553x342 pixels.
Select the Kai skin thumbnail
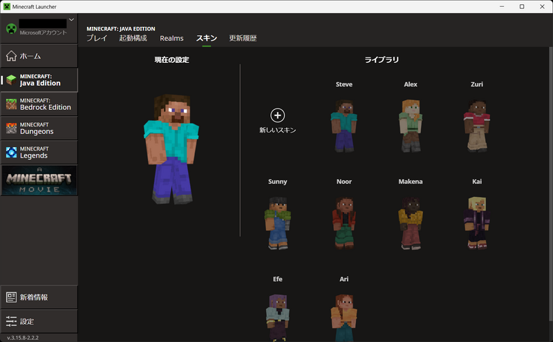point(476,222)
